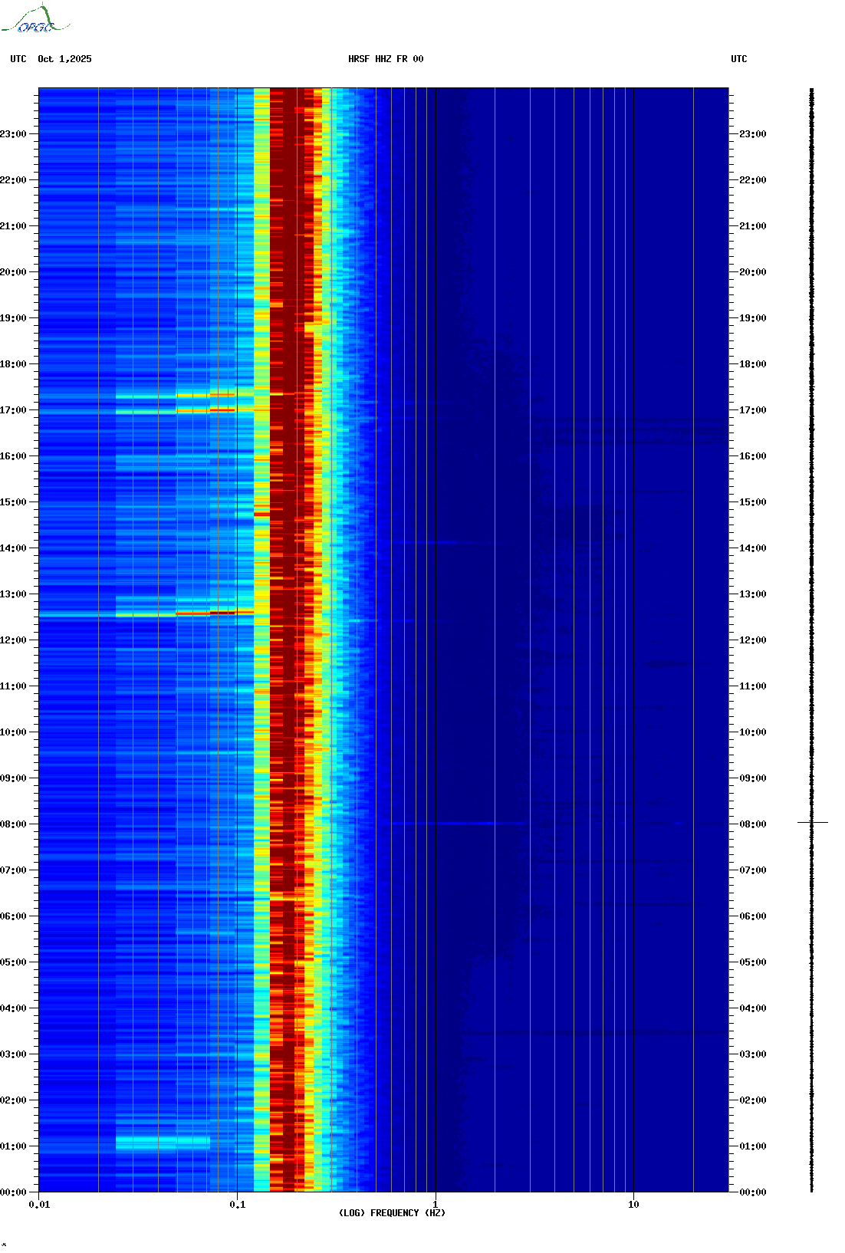Click the 0.01 frequency axis label
The width and height of the screenshot is (845, 1253).
pos(39,1205)
